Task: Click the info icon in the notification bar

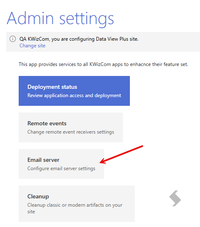Action: tap(12, 39)
